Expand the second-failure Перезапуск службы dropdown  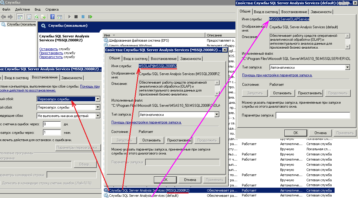point(98,107)
